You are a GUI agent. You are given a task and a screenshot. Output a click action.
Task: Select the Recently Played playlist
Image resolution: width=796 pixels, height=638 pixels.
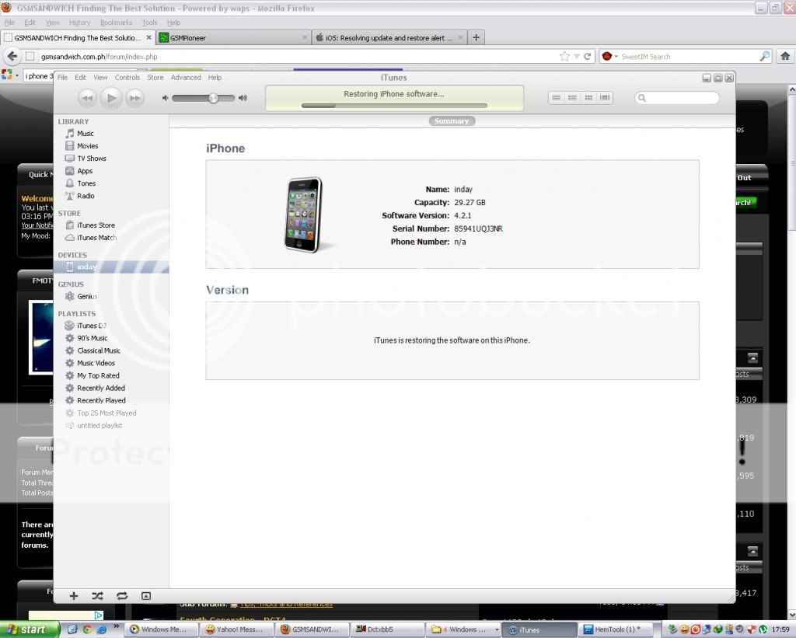tap(101, 400)
